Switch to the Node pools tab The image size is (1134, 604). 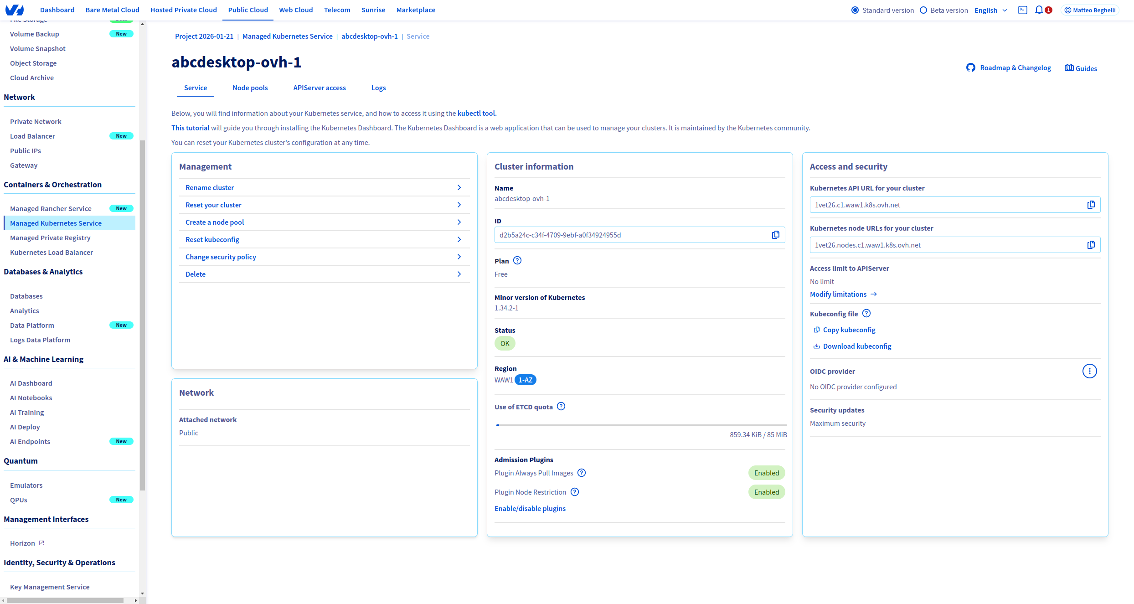pos(250,88)
